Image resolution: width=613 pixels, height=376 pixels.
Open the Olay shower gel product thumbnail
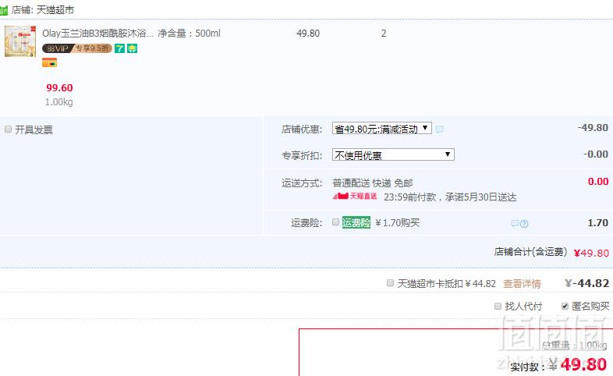[20, 41]
